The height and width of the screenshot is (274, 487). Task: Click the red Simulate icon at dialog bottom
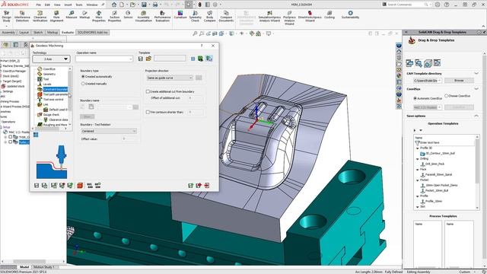click(x=80, y=186)
